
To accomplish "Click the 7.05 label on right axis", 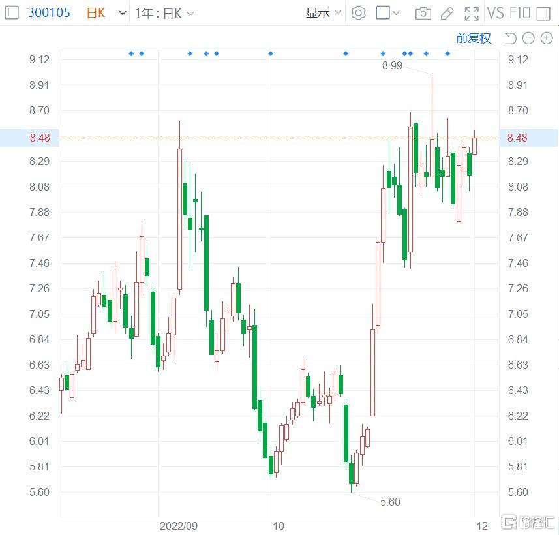I will pyautogui.click(x=518, y=314).
